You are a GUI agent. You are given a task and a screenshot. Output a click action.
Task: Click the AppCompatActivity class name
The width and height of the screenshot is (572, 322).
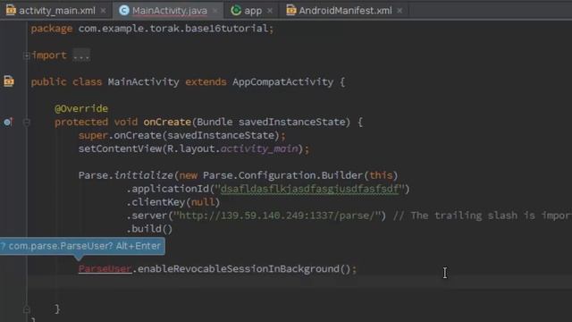point(282,81)
